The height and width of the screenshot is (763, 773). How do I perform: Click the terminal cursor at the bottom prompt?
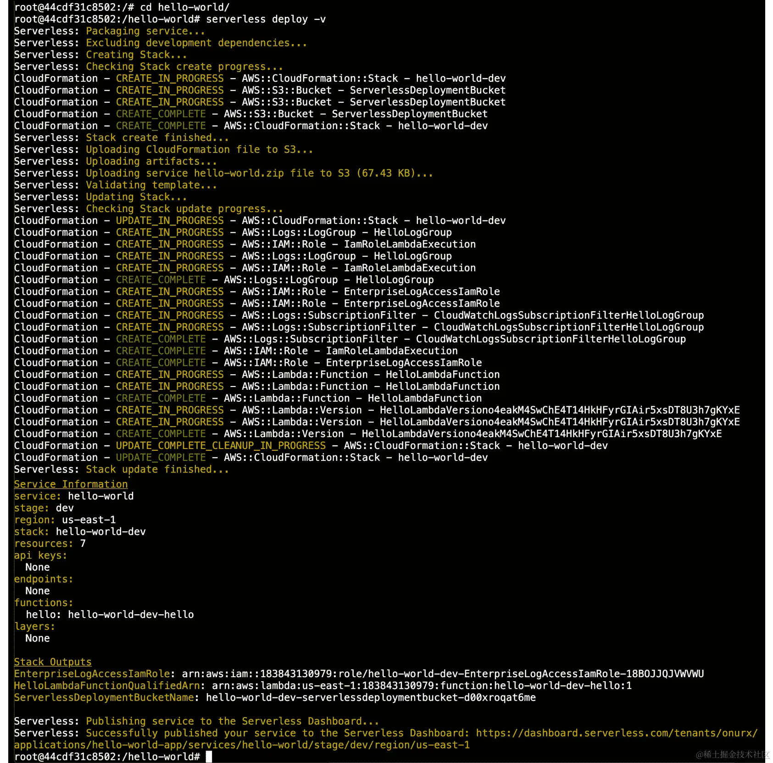point(209,757)
